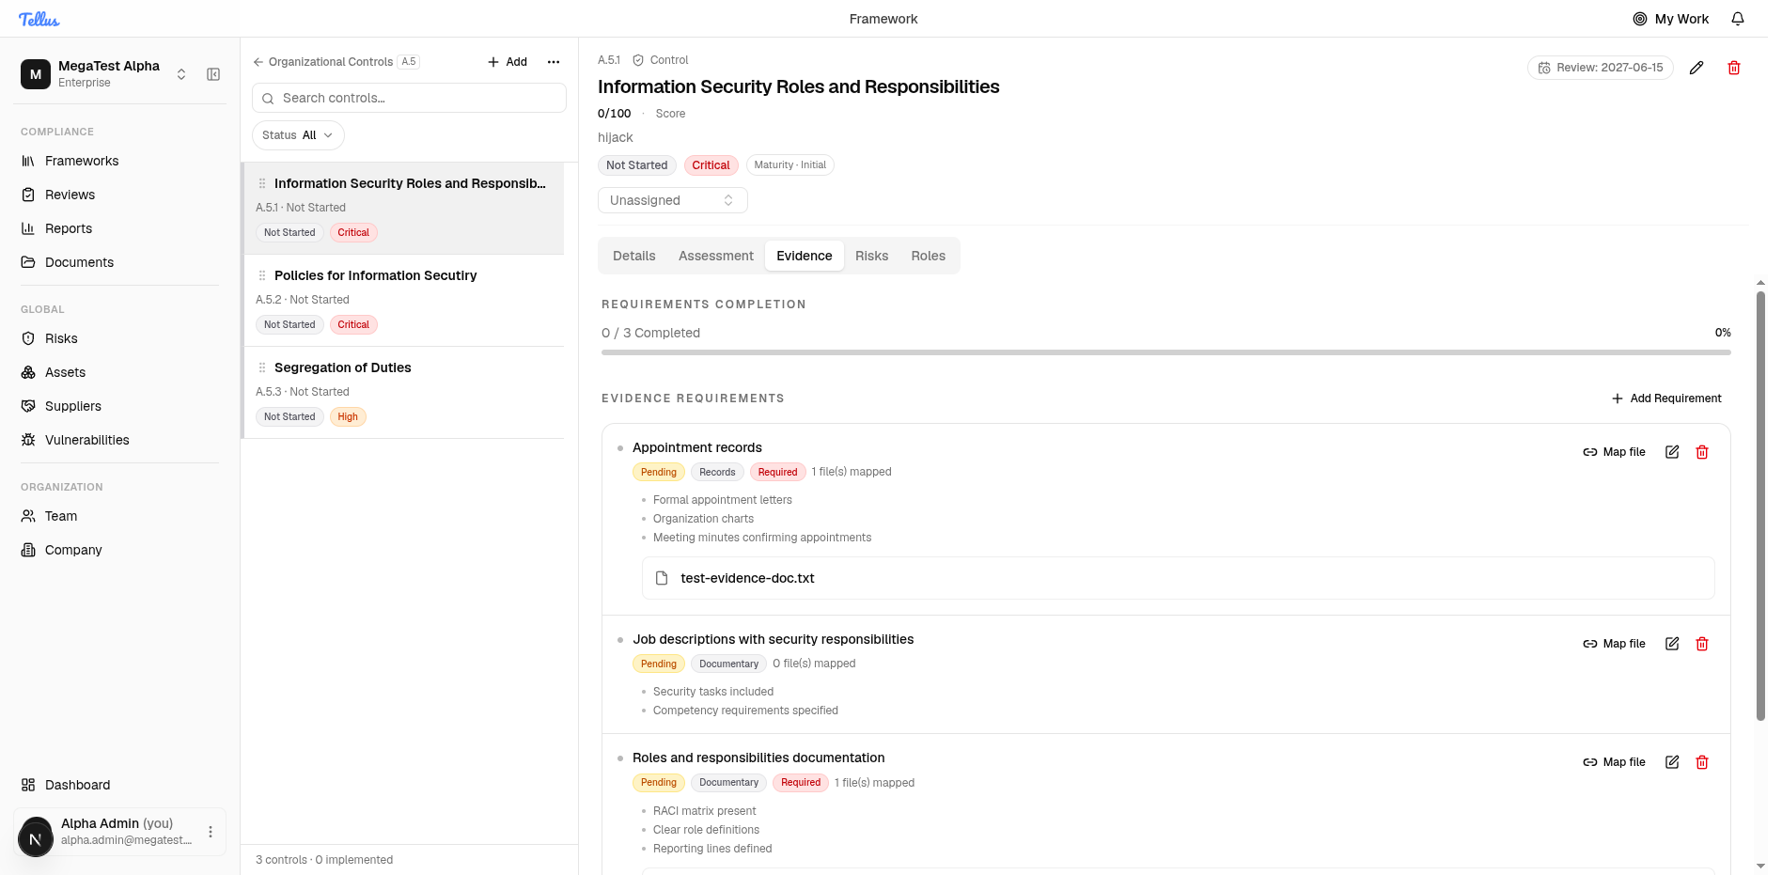Viewport: 1782px width, 875px height.
Task: Switch to the Roles tab
Action: click(x=929, y=256)
